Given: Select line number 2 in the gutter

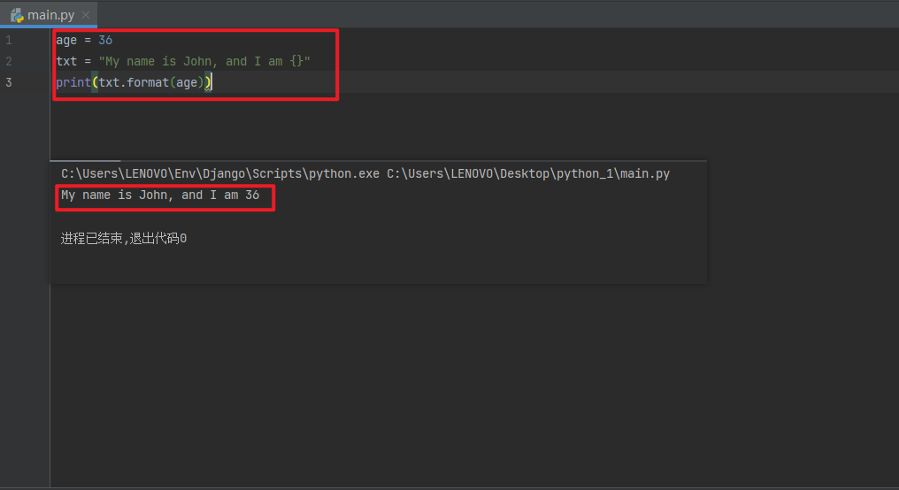Looking at the screenshot, I should (x=9, y=61).
